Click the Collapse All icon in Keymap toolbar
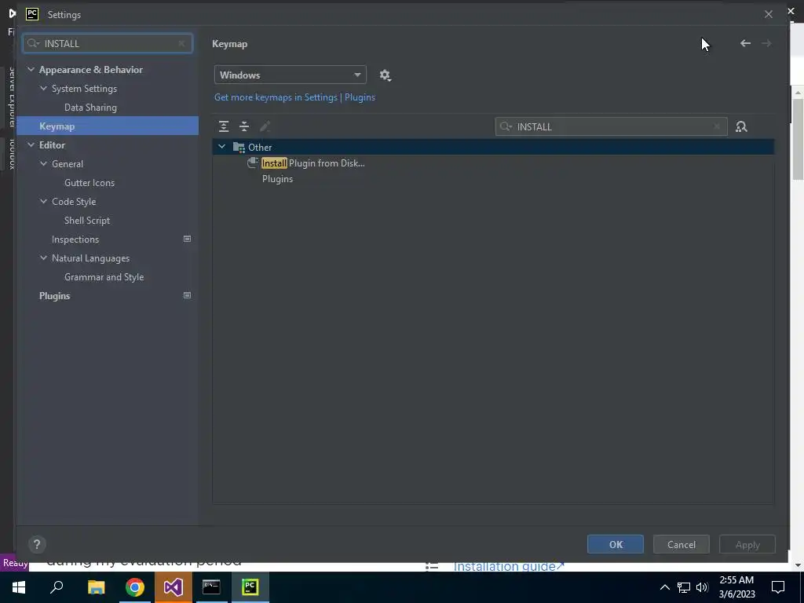Viewport: 804px width, 603px height. 244,126
